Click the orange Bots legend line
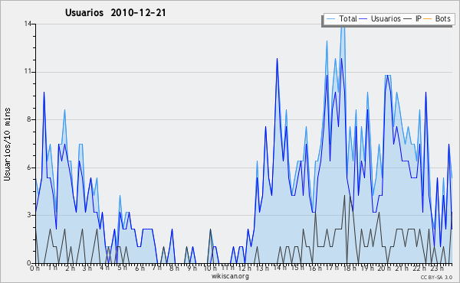460x283 pixels. pyautogui.click(x=428, y=19)
